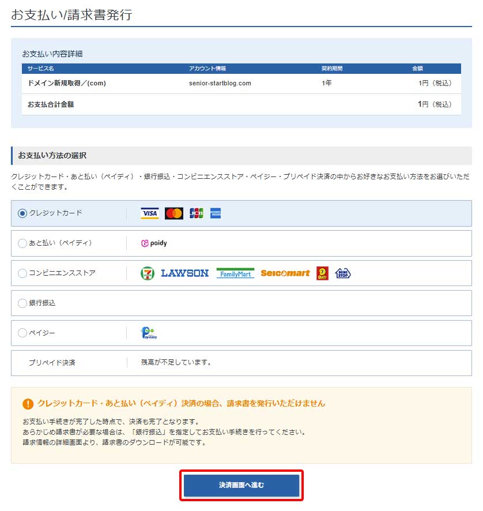The height and width of the screenshot is (511, 483).
Task: Click the MINISTOP store icon
Action: (x=341, y=273)
